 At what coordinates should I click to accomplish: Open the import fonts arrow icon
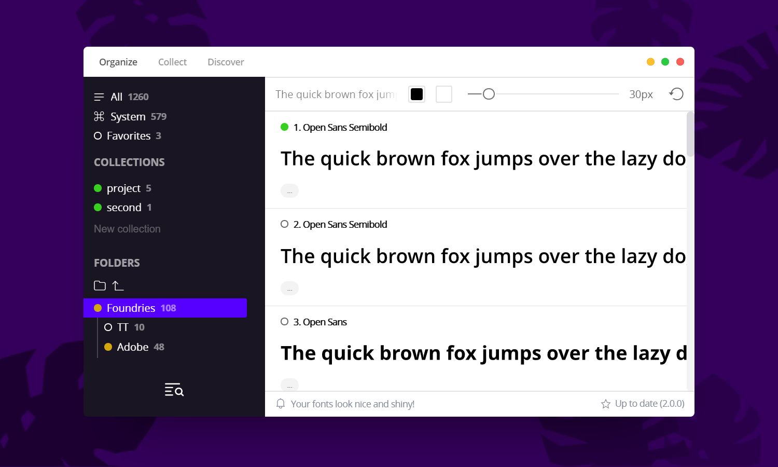tap(118, 285)
